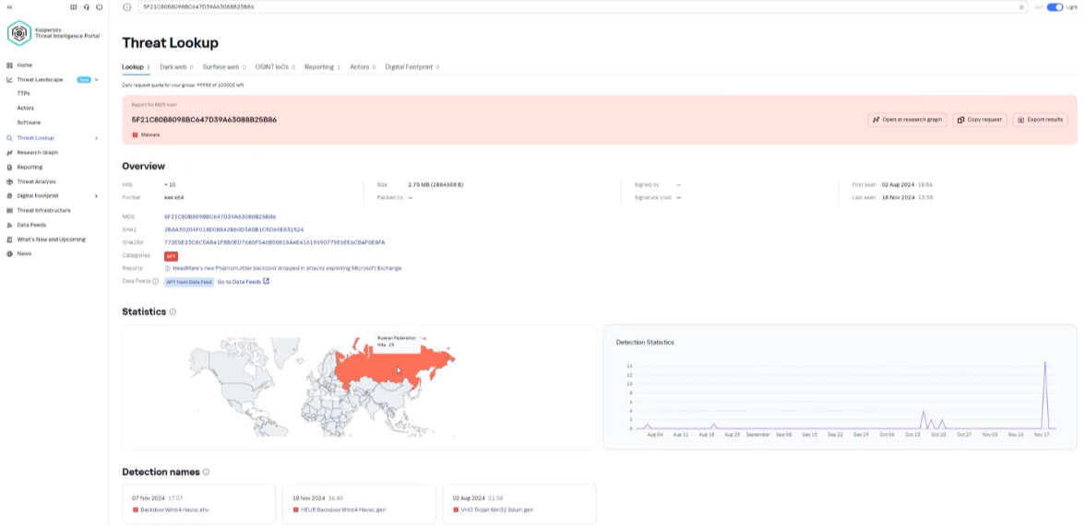Click the external-link icon after Go to Data Feeds
The height and width of the screenshot is (526, 1085).
click(267, 281)
